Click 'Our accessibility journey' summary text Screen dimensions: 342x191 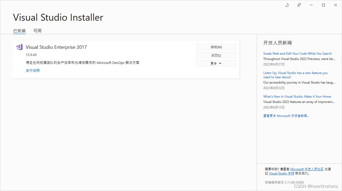[x=299, y=83]
